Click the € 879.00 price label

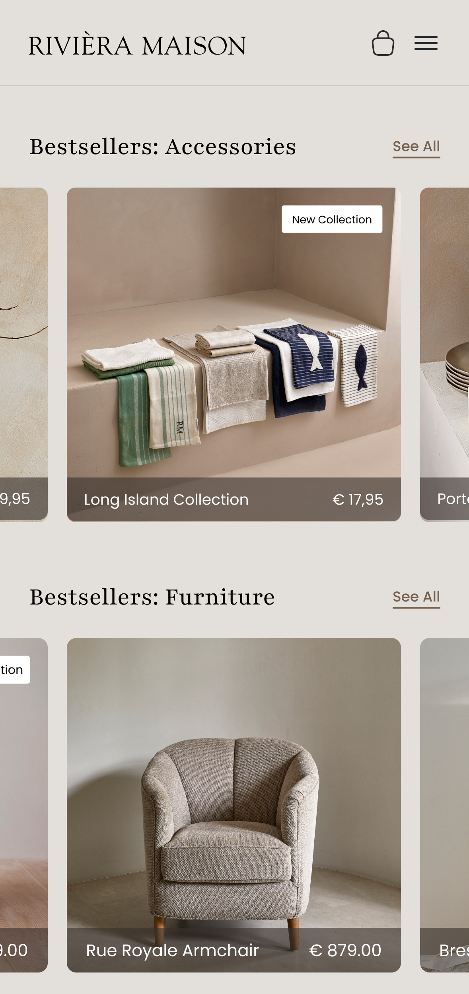click(345, 950)
